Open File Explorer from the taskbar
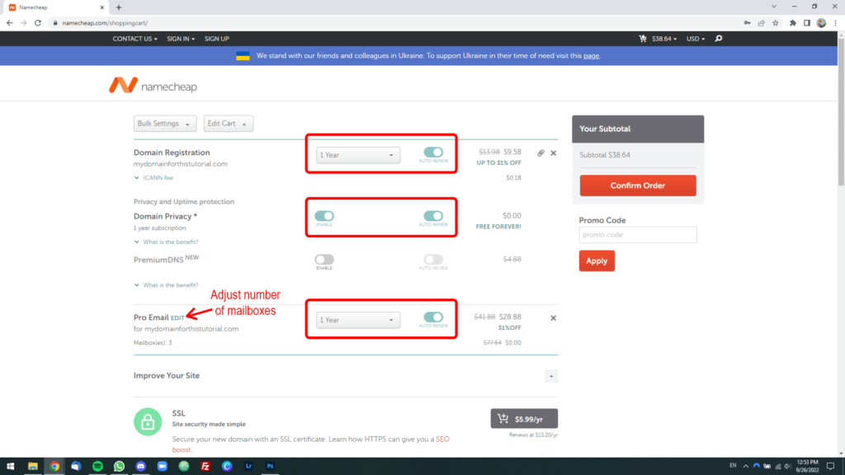 pyautogui.click(x=33, y=466)
